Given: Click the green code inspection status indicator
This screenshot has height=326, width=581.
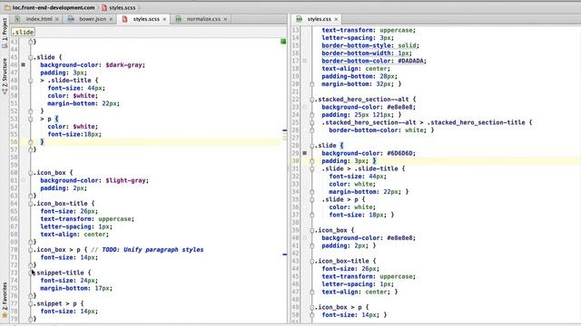Looking at the screenshot, I should click(283, 42).
